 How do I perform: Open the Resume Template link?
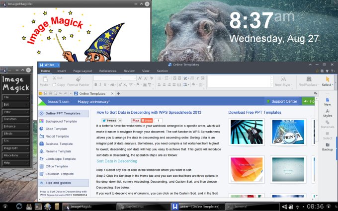tap(59, 151)
